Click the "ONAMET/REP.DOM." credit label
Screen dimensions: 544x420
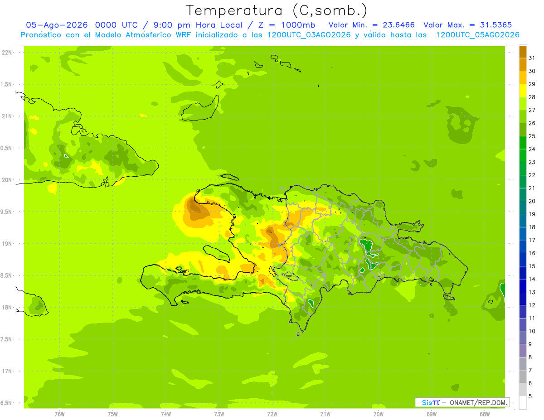pos(478,402)
